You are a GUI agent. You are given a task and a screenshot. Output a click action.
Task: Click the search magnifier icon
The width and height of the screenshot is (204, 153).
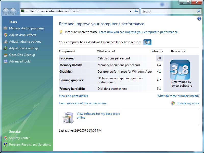(198, 11)
